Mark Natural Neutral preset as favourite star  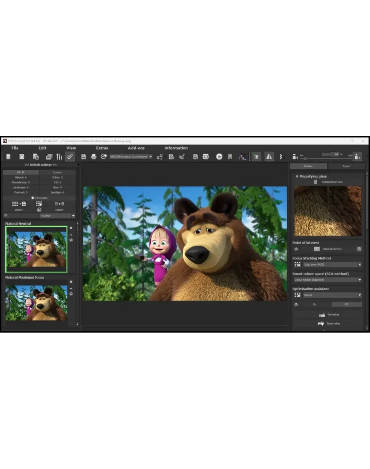[71, 228]
